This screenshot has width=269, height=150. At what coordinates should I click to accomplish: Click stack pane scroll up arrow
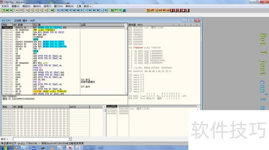coord(199,107)
